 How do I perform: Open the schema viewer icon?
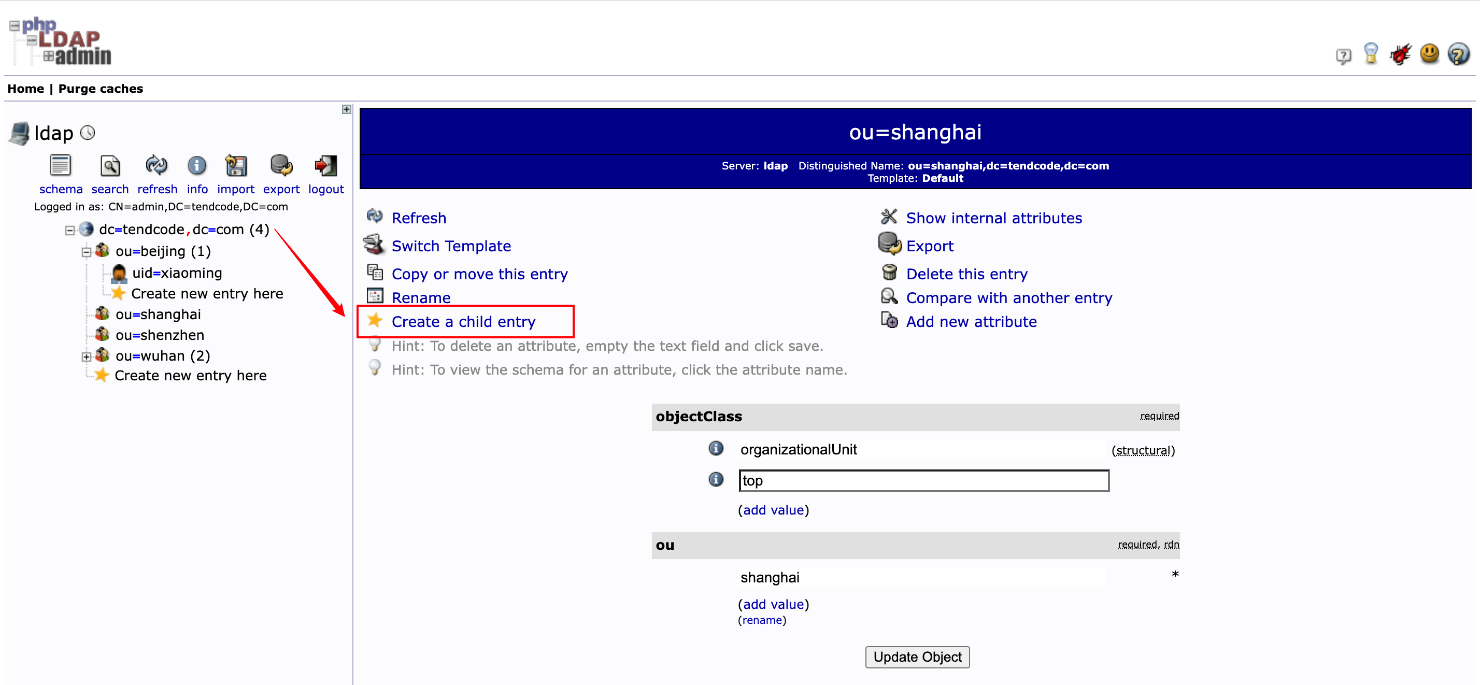click(x=60, y=165)
